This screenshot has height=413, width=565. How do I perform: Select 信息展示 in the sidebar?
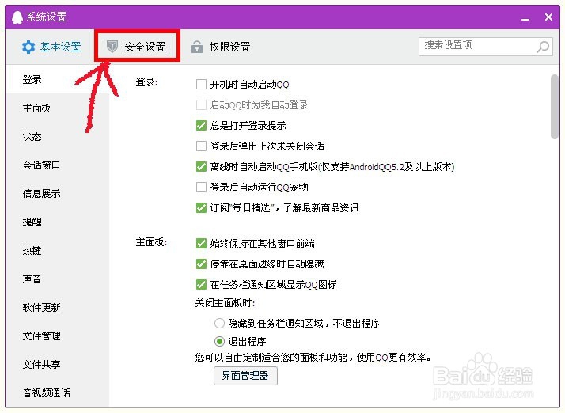(57, 194)
